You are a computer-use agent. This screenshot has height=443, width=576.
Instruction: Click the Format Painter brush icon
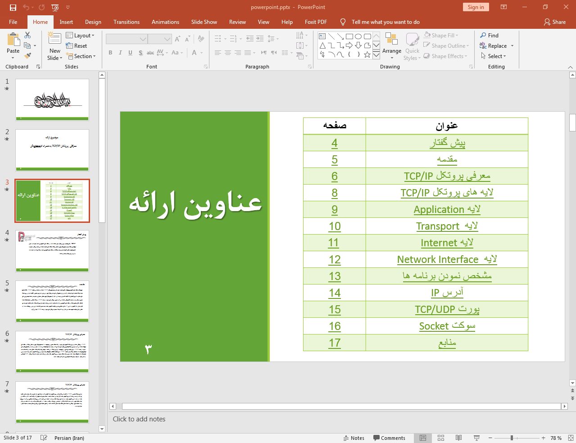27,56
